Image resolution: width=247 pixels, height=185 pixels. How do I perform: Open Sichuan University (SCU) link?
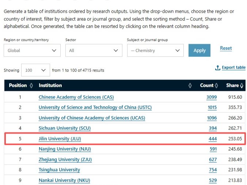tap(65, 128)
